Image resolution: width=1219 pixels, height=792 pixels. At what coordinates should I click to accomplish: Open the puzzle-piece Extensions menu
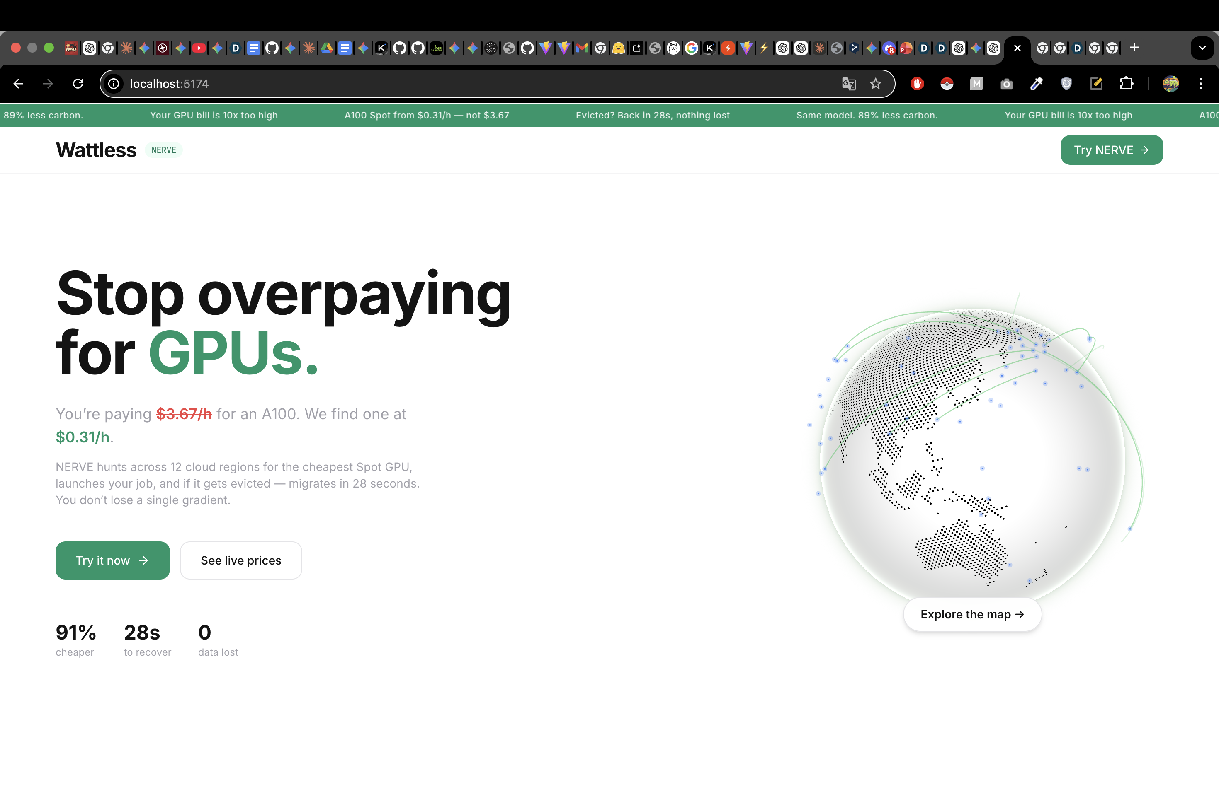point(1126,83)
